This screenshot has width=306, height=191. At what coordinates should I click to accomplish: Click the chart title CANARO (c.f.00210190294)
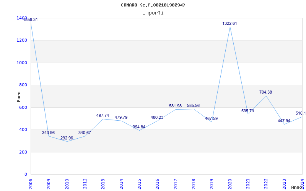click(153, 5)
